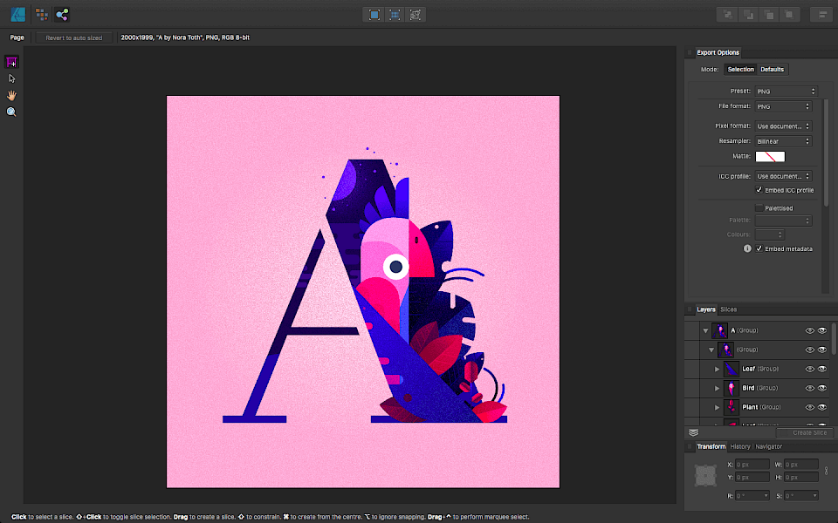Click the Back One arrange icon
838x523 pixels.
pos(748,15)
